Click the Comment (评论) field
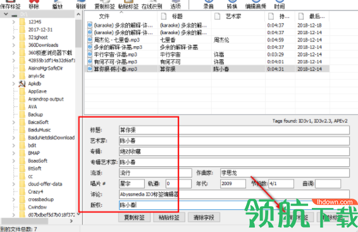 coord(234,194)
